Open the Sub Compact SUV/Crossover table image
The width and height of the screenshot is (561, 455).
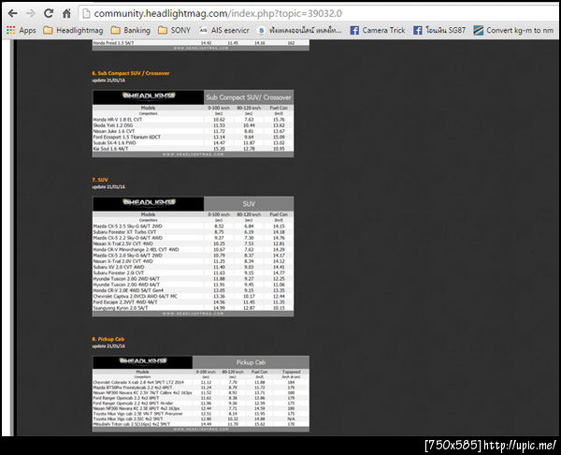point(194,124)
